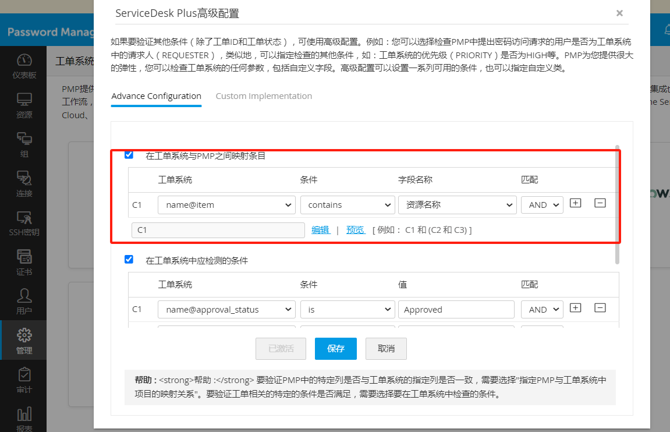Click the C1 criteria expression input field
The width and height of the screenshot is (670, 432).
(218, 230)
